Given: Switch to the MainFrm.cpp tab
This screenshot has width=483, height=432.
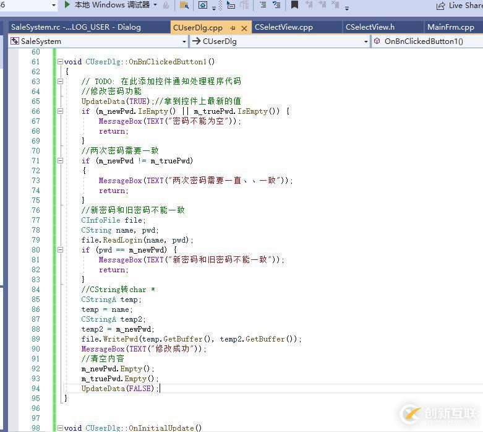Looking at the screenshot, I should point(451,27).
